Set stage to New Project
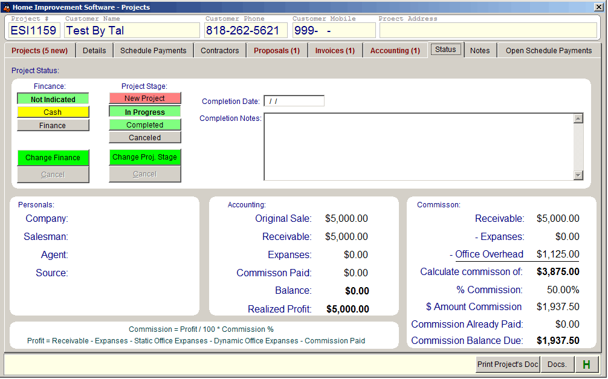 (145, 98)
